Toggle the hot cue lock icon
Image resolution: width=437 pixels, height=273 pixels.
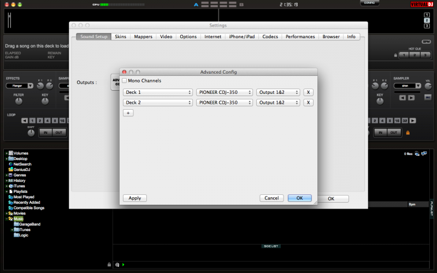click(395, 55)
